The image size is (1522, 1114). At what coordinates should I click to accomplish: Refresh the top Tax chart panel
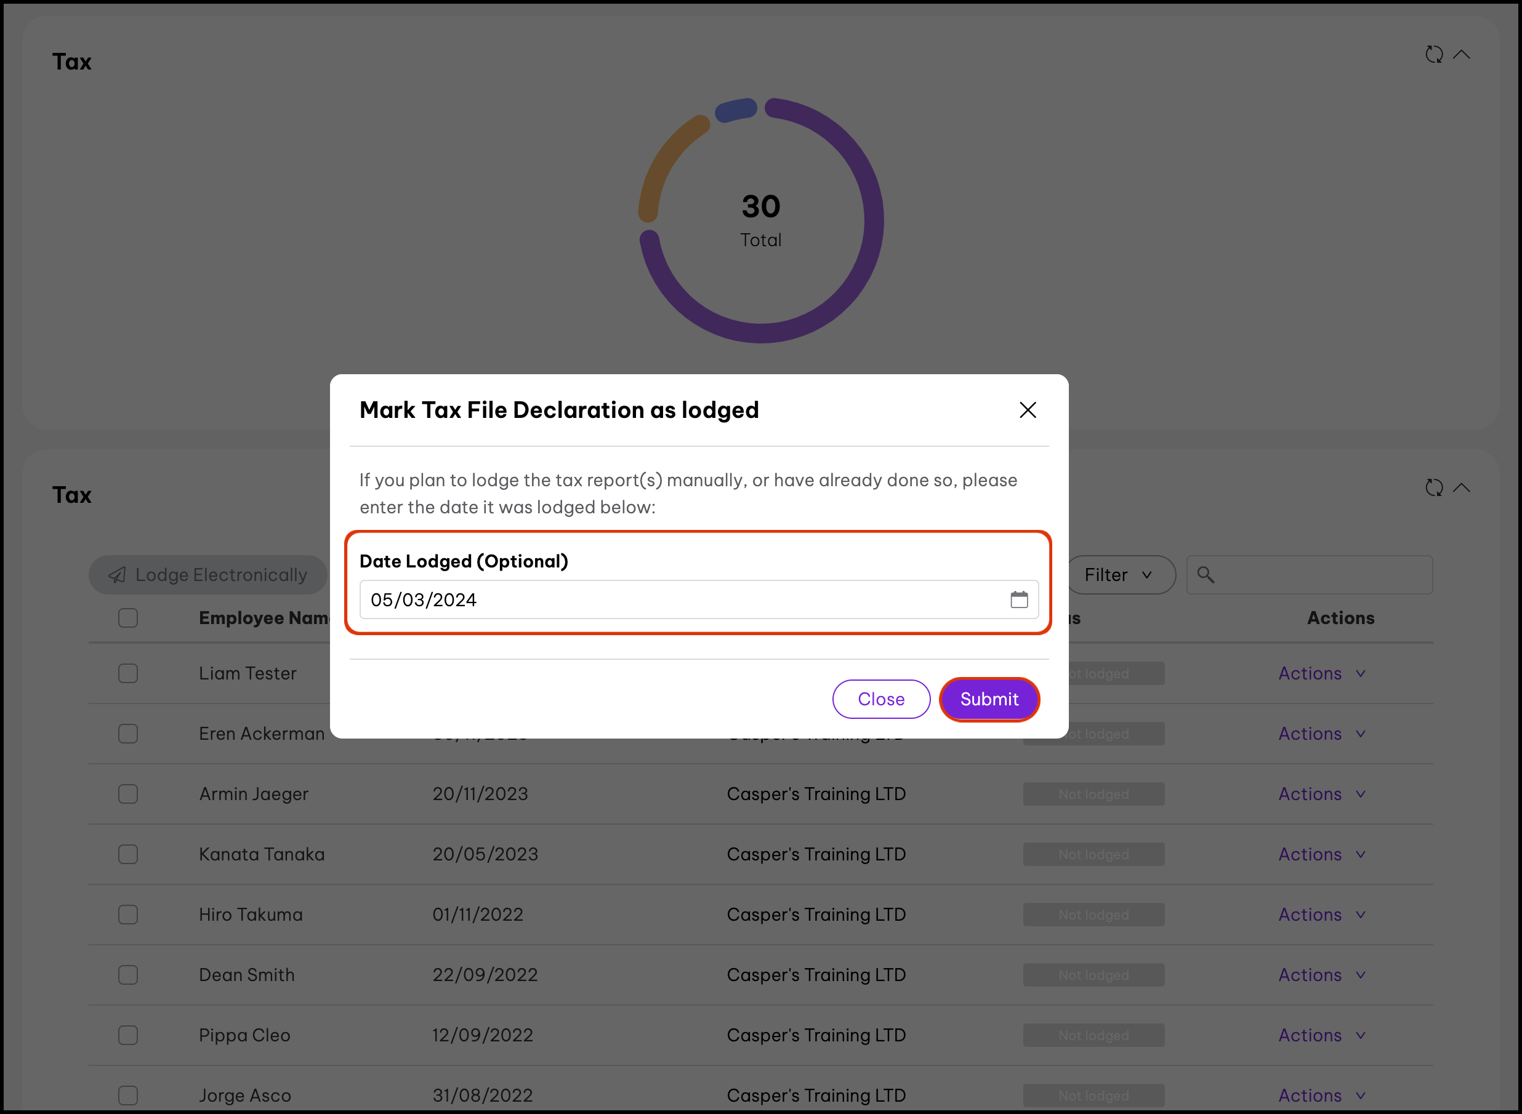[x=1433, y=55]
